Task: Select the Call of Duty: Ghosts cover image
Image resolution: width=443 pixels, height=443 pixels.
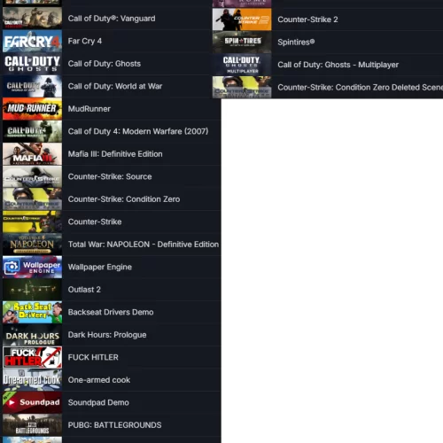Action: click(32, 64)
